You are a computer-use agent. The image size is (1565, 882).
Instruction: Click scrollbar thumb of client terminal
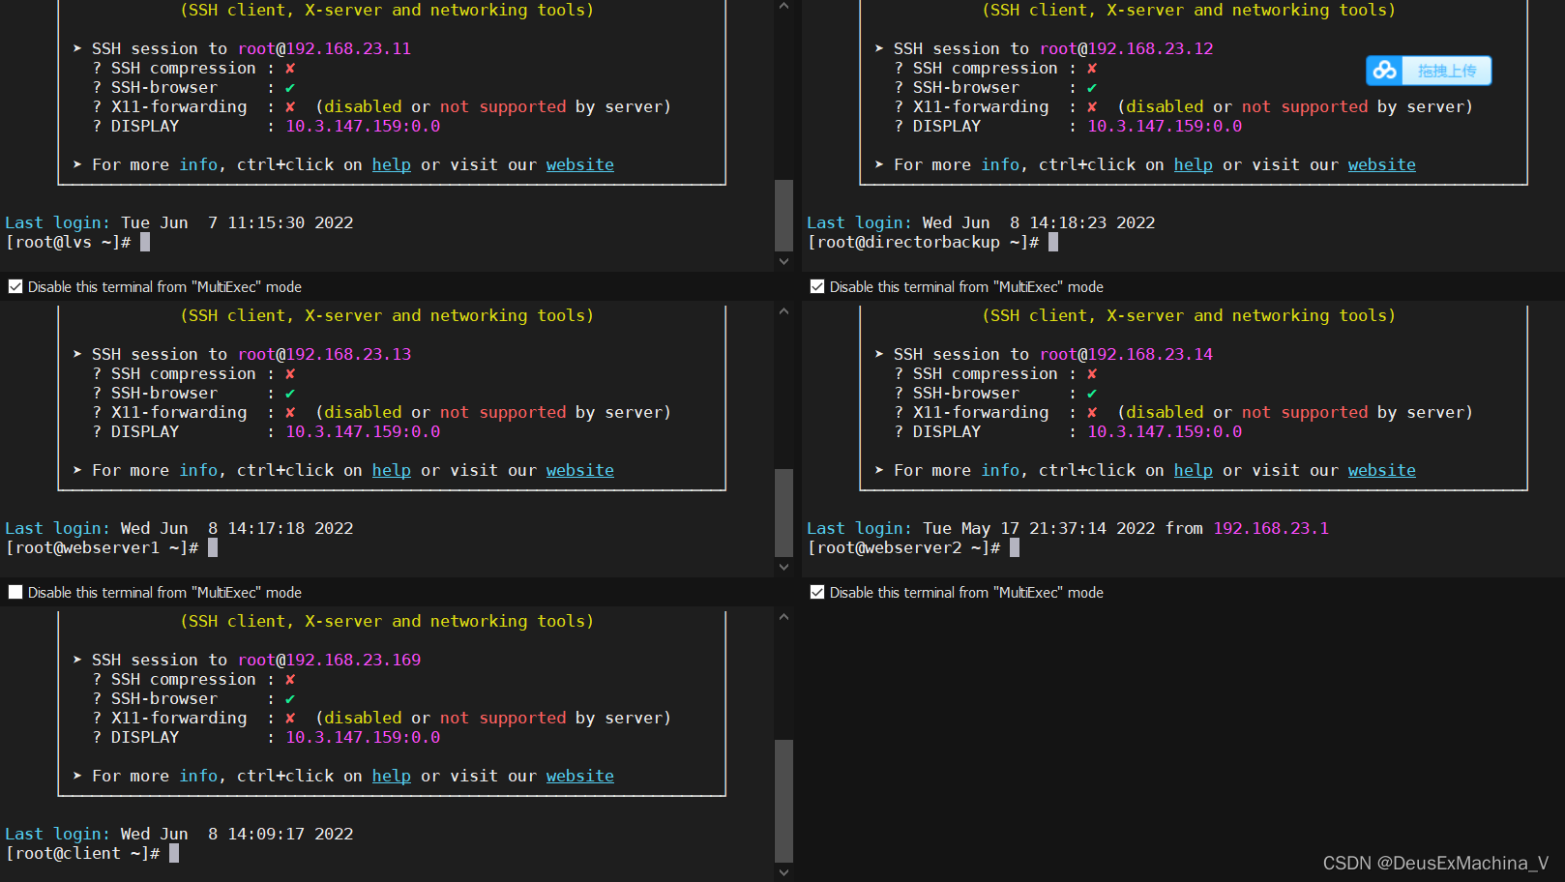(783, 801)
